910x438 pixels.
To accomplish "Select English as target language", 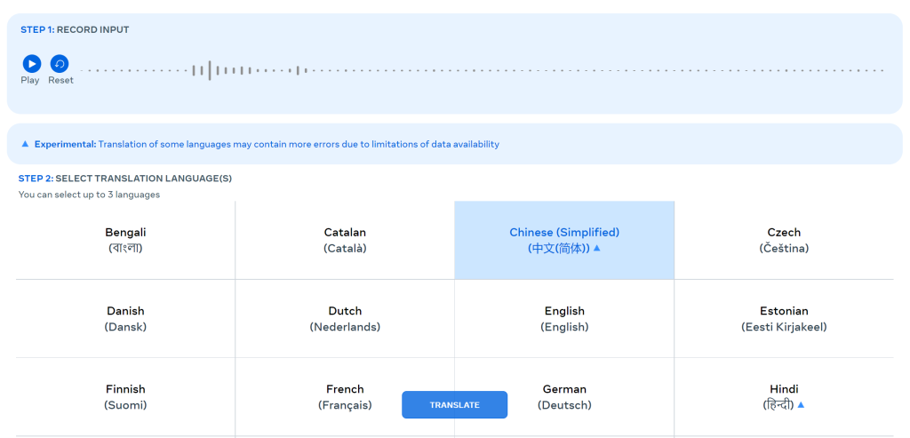I will 564,318.
